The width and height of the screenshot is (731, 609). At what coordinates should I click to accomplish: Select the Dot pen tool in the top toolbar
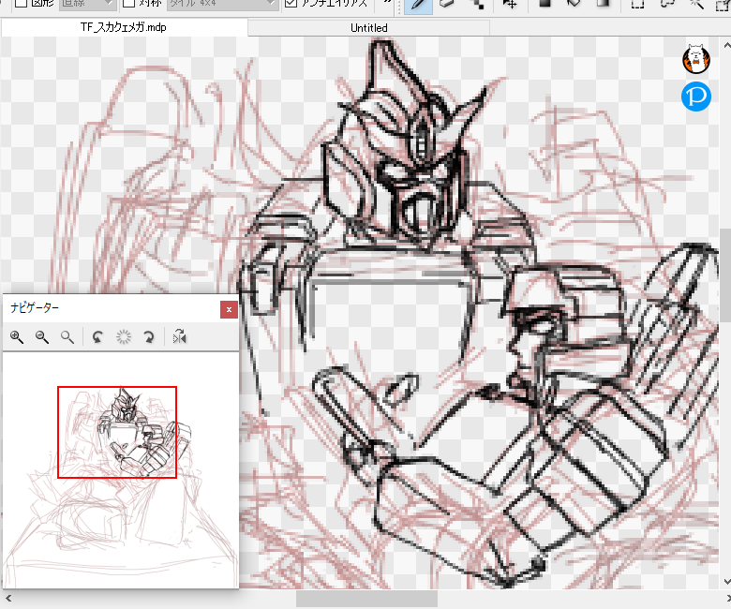click(x=477, y=4)
